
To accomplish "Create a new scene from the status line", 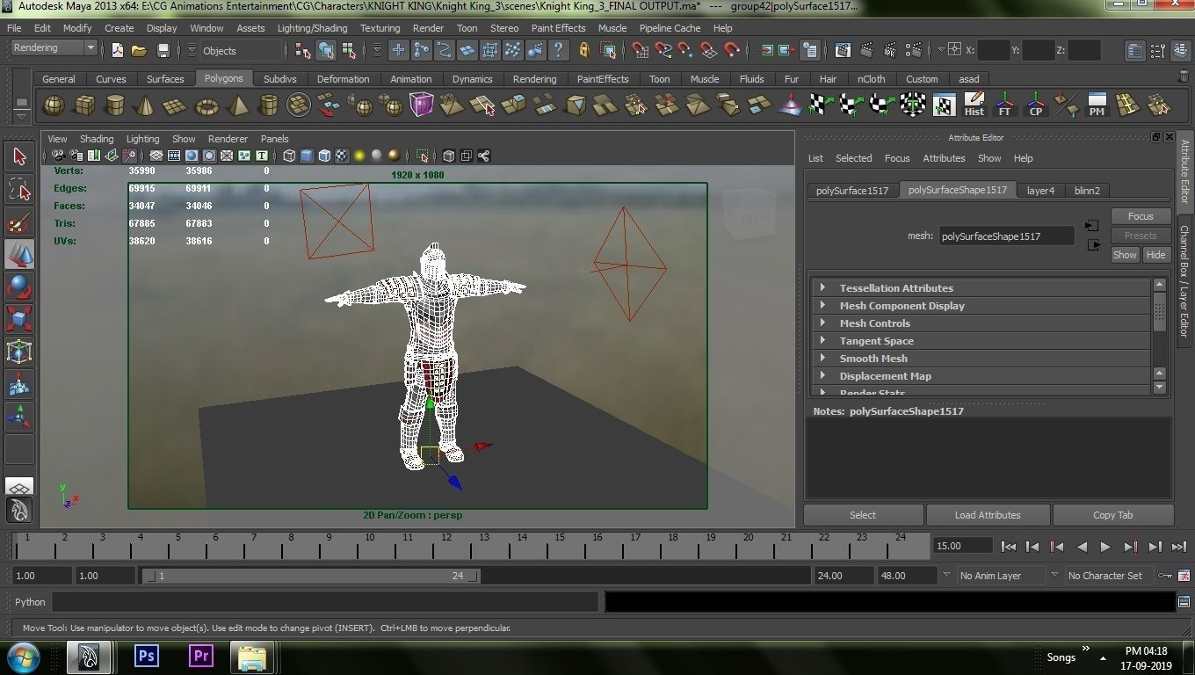I will pyautogui.click(x=118, y=51).
